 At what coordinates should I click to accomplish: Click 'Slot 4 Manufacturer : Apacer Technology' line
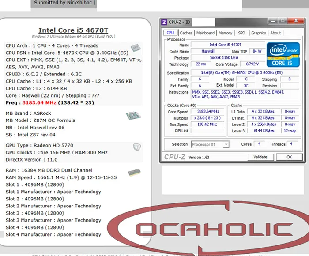53,234
